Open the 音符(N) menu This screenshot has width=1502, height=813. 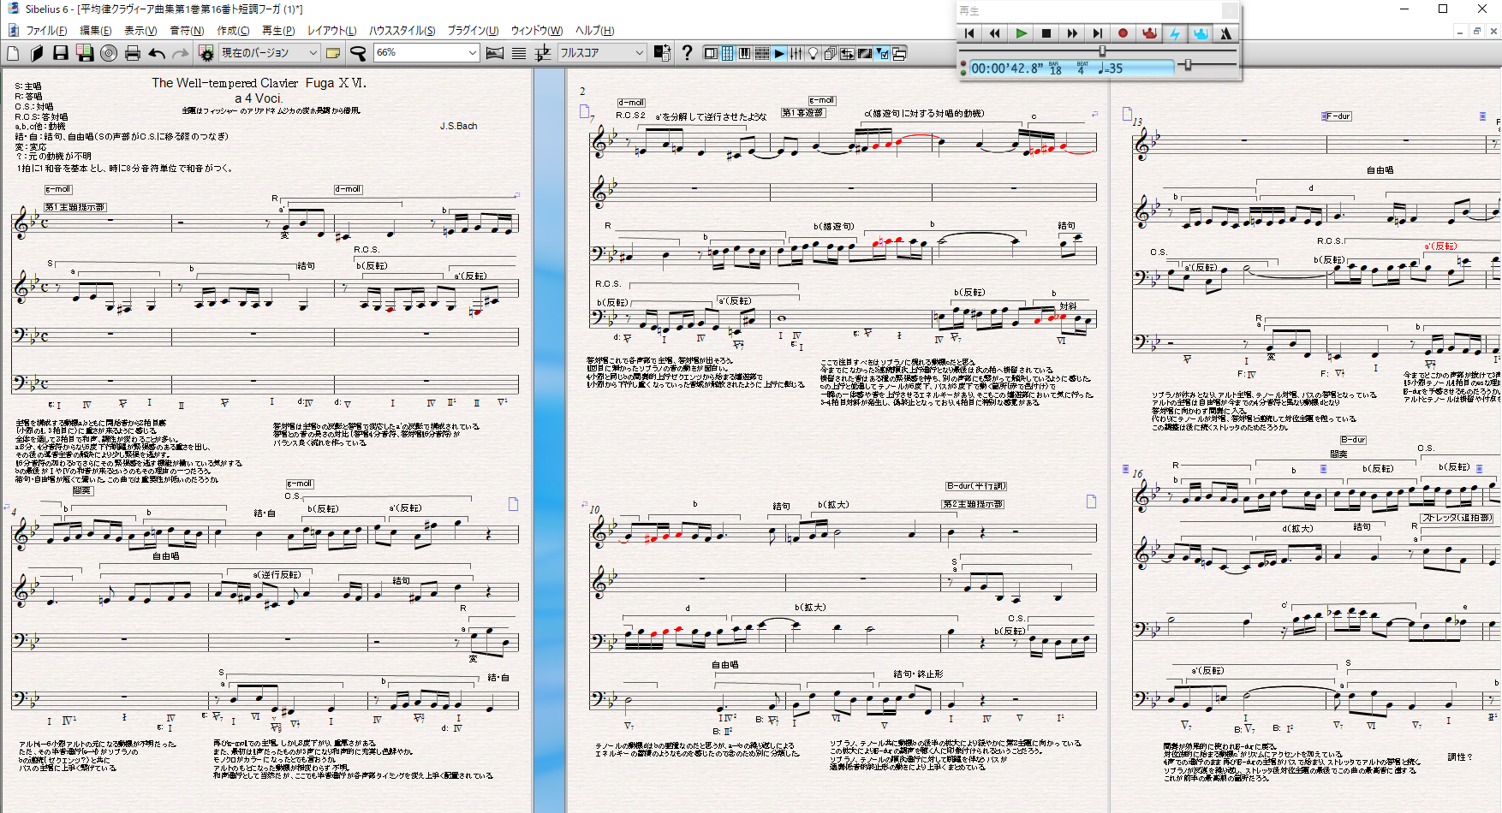[187, 30]
